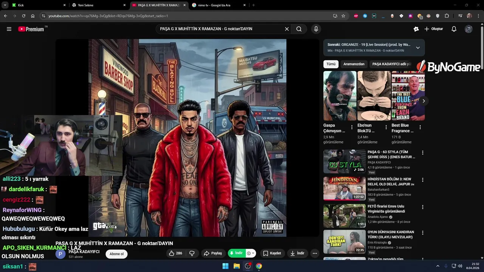The width and height of the screenshot is (484, 272).
Task: Open options for OYUN DÜNYASINI KANDIRAN video
Action: 423,233
